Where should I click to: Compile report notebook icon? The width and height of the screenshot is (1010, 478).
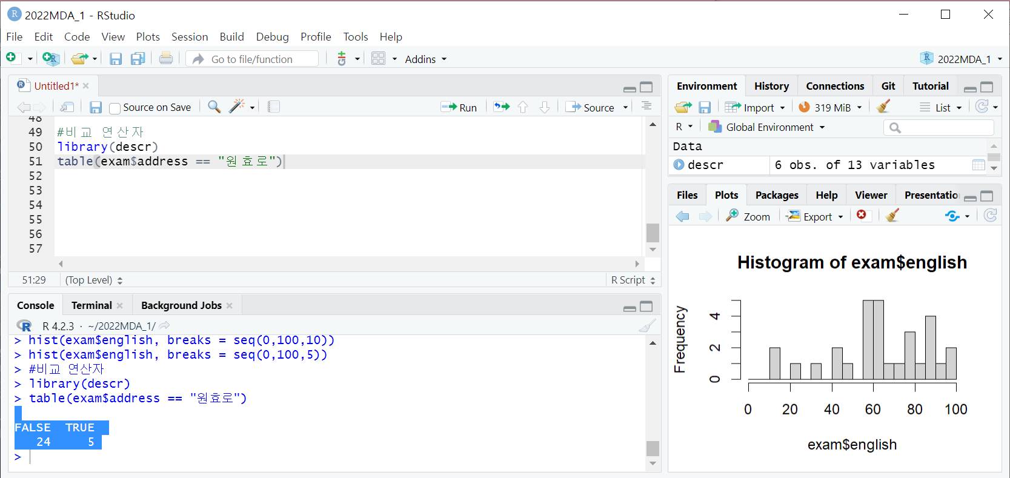click(x=273, y=107)
